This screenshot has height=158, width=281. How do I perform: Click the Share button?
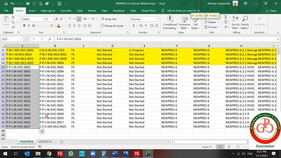click(x=271, y=11)
